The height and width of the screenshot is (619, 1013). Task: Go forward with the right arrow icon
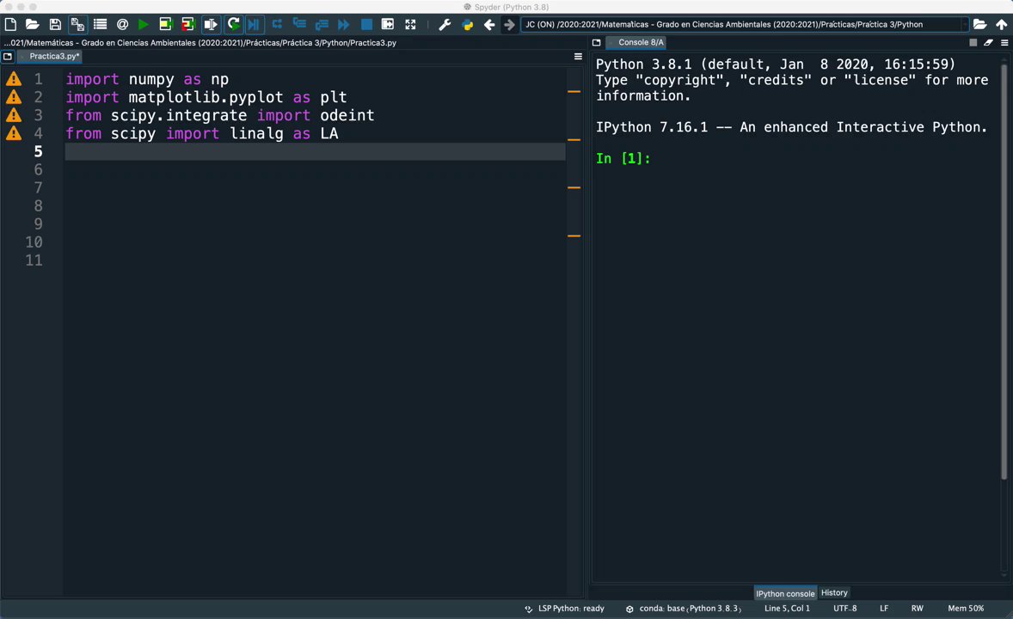pyautogui.click(x=509, y=25)
